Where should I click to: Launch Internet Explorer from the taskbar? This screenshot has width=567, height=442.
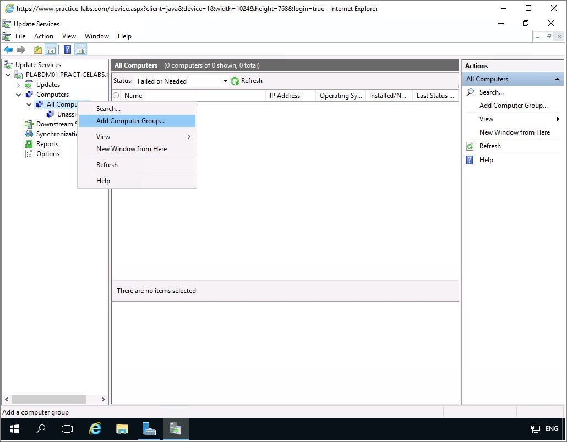point(95,429)
